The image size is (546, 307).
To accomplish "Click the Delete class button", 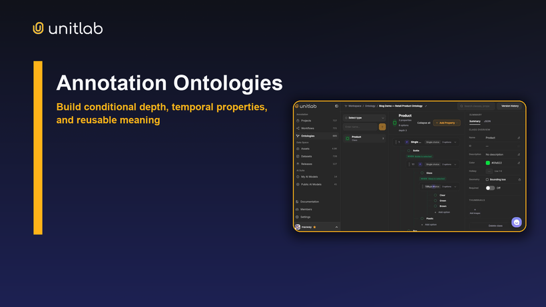I will (x=495, y=226).
